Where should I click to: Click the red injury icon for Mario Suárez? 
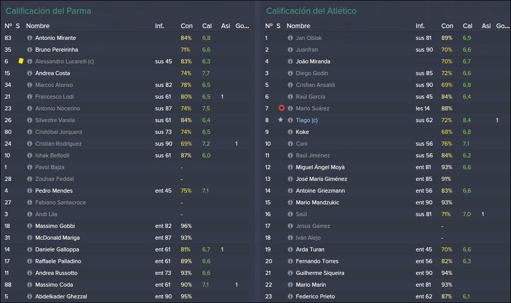pos(282,108)
